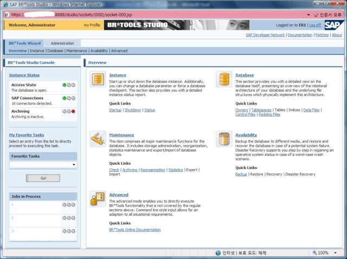Click the Maintenance heading link
347x259 pixels.
tap(121, 135)
